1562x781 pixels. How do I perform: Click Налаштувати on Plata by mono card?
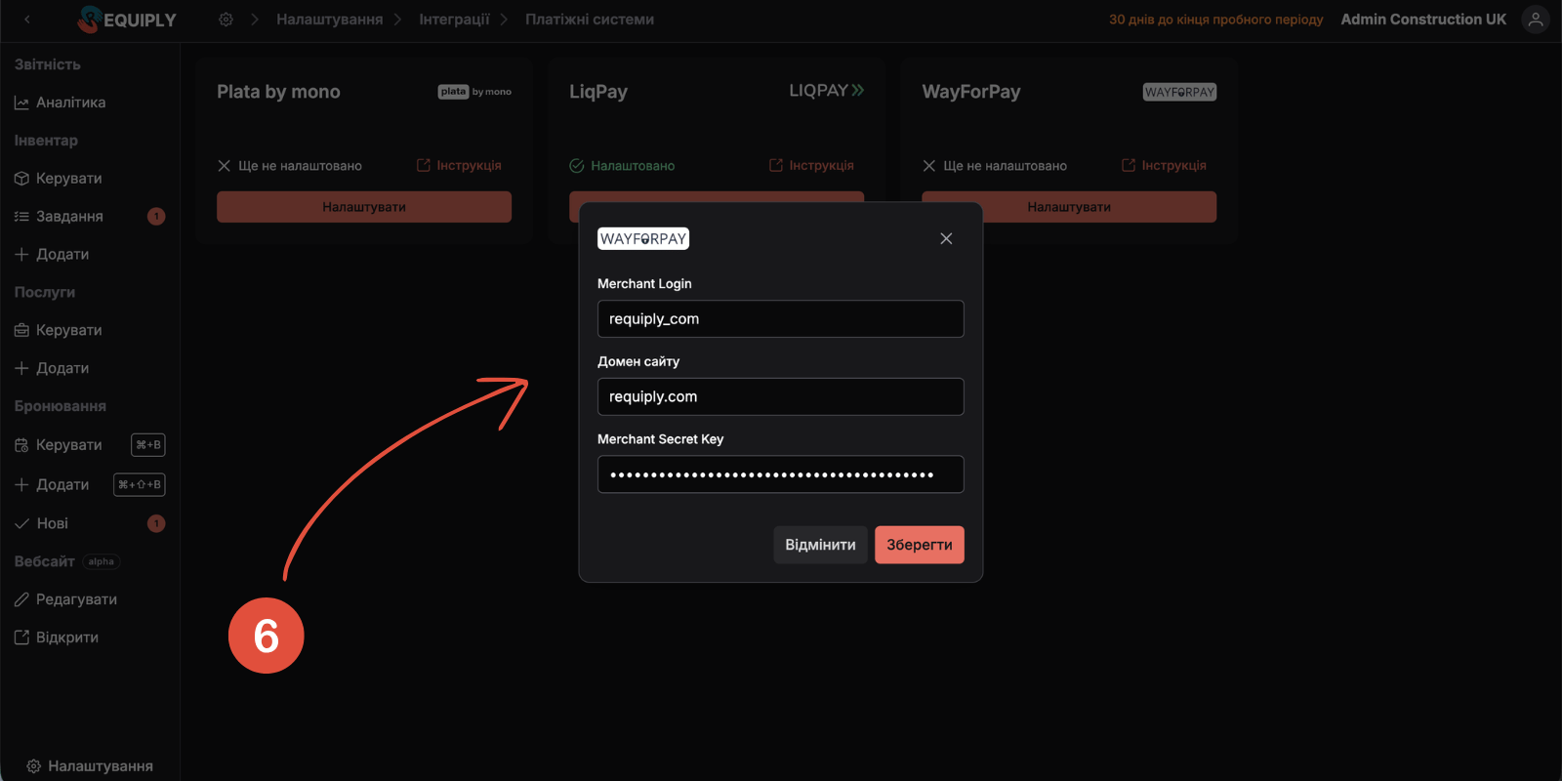[364, 207]
